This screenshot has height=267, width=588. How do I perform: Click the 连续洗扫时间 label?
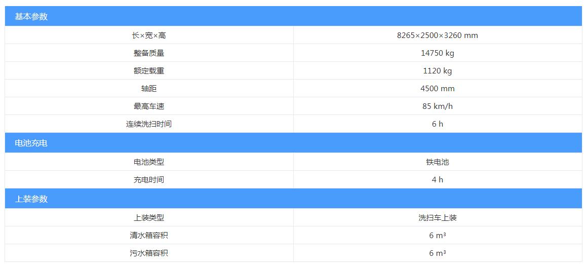[x=149, y=124]
